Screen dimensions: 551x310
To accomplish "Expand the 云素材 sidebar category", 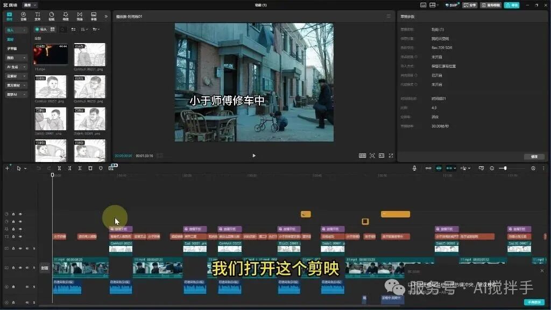I will click(16, 76).
